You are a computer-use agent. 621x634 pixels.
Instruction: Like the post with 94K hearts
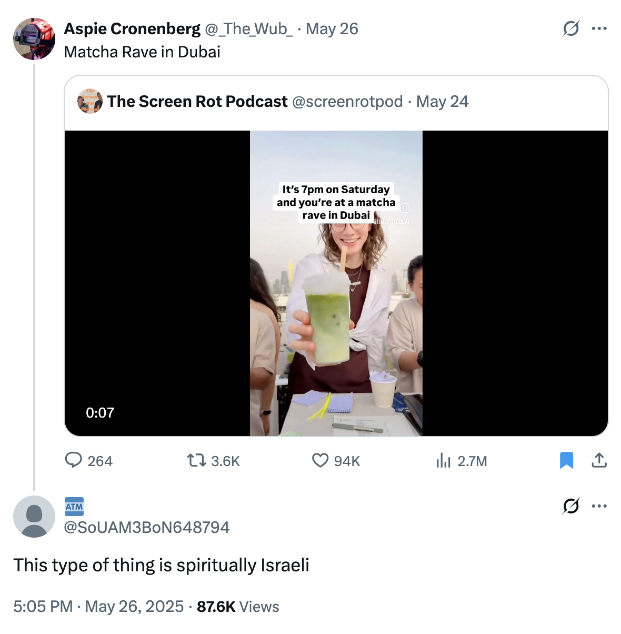pyautogui.click(x=320, y=461)
